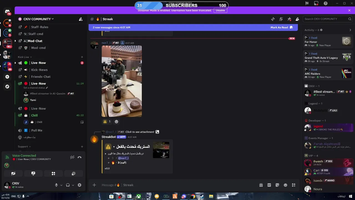The width and height of the screenshot is (355, 200).
Task: Add reaction smiley next to warning reaction
Action: point(116,122)
